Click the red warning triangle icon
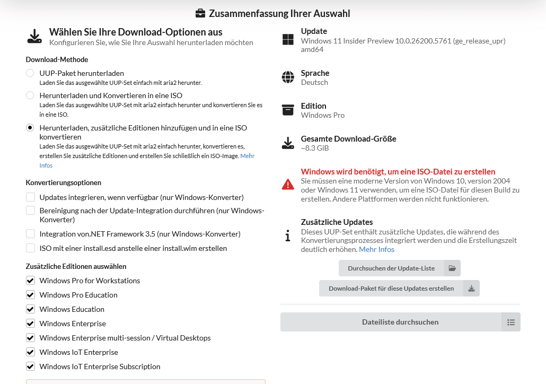This screenshot has width=546, height=384. tap(288, 185)
